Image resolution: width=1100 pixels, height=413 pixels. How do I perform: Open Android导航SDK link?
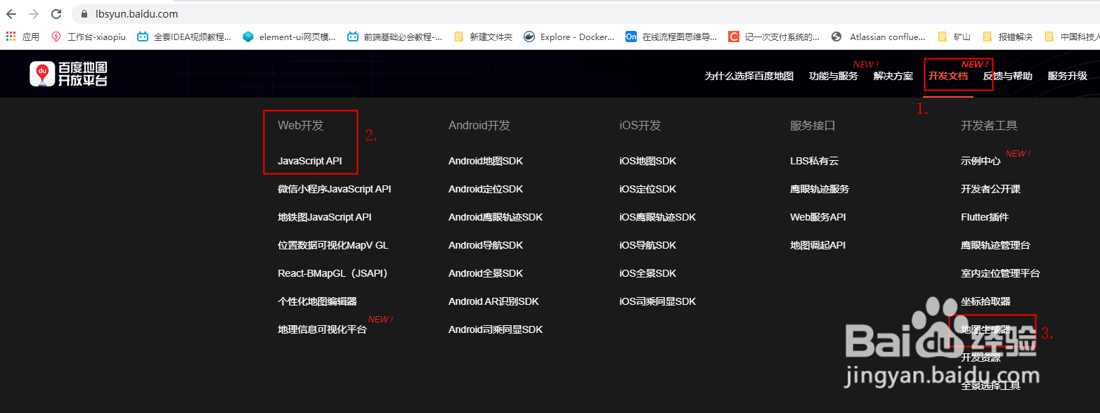pyautogui.click(x=486, y=245)
